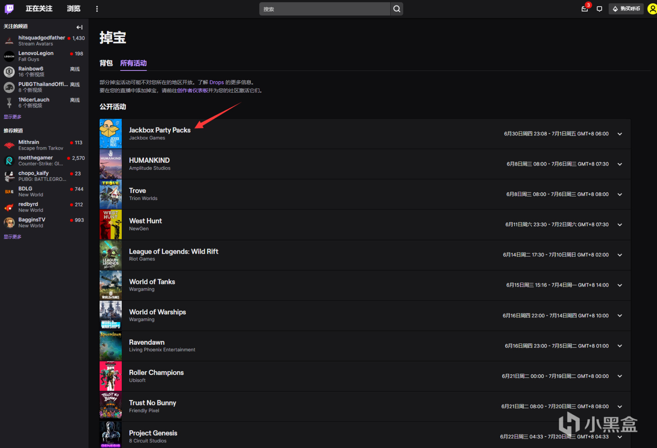
Task: Click the Riot Games publisher name
Action: pos(142,259)
